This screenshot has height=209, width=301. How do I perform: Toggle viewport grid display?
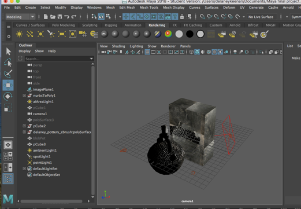(x=147, y=52)
